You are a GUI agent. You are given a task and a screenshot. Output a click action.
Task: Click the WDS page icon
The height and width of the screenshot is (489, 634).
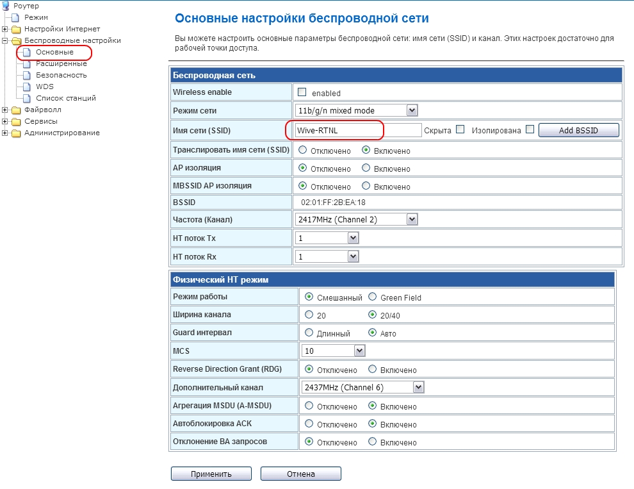(27, 87)
